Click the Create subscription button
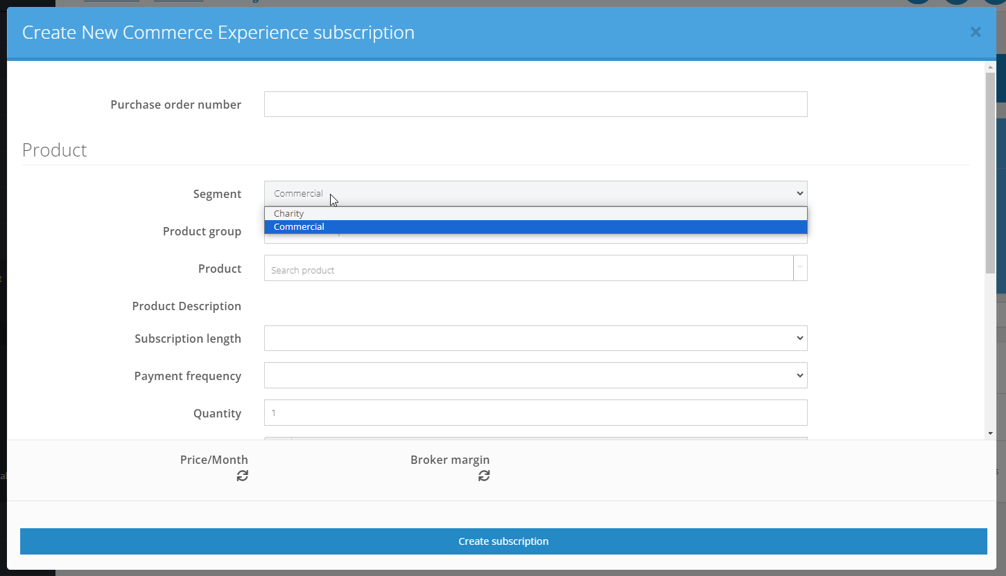The width and height of the screenshot is (1006, 576). tap(503, 541)
